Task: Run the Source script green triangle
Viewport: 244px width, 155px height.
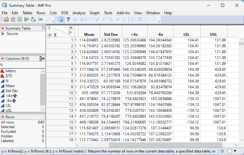Action: point(3,34)
